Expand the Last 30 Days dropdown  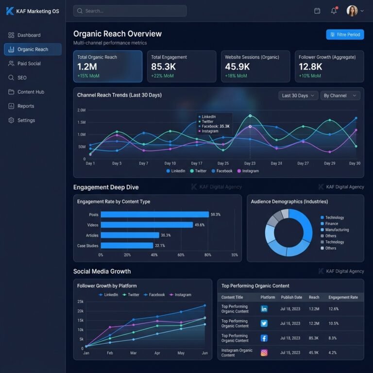298,96
